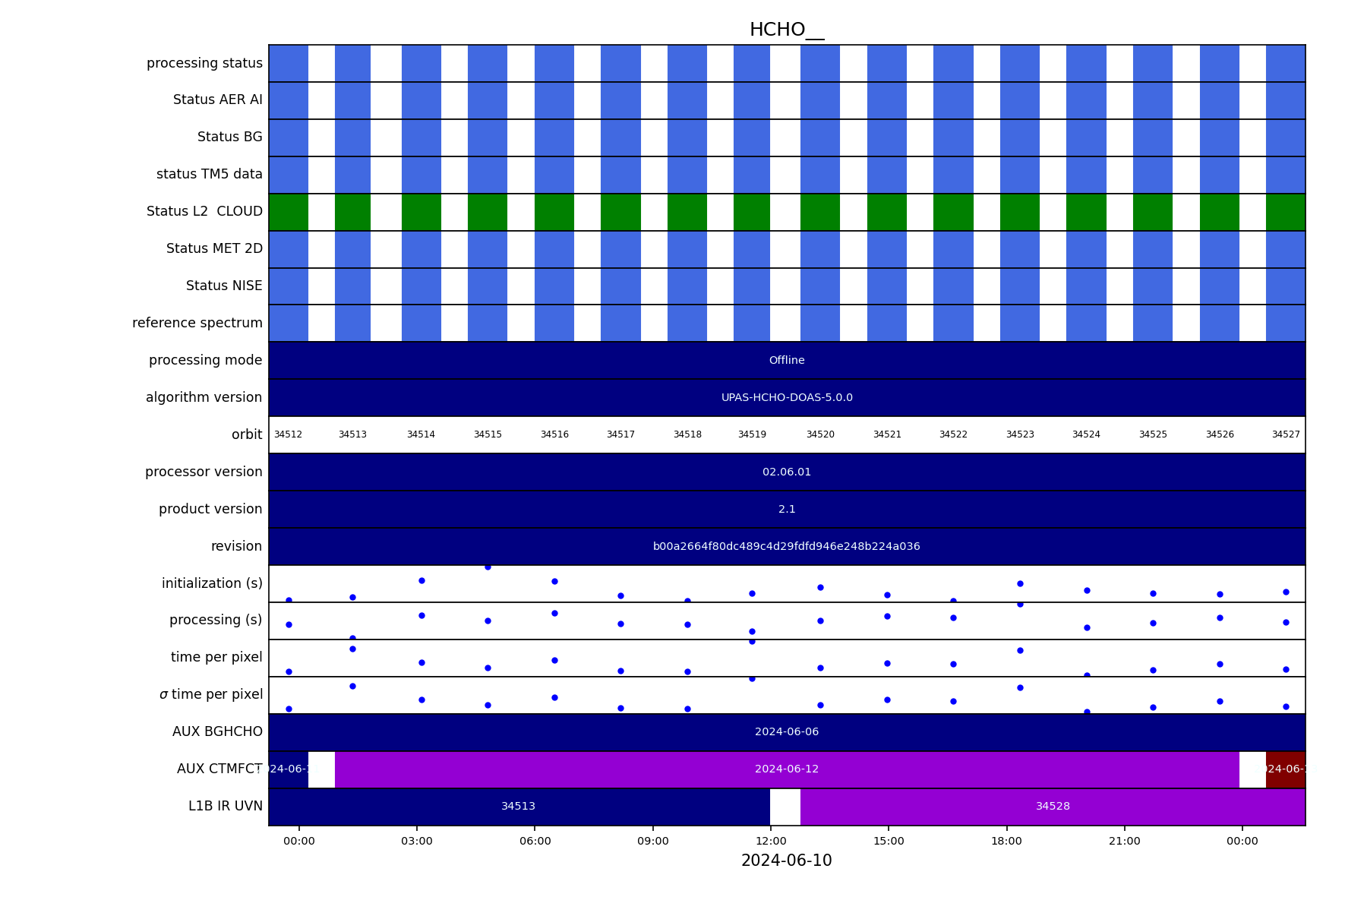Viewport: 1345px width, 897px height.
Task: Click the 'reference spectrum' row label
Action: point(197,324)
